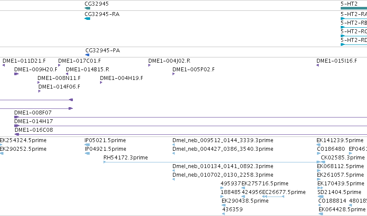Select the DME1-004J02.R label
The width and height of the screenshot is (367, 216).
tap(169, 61)
